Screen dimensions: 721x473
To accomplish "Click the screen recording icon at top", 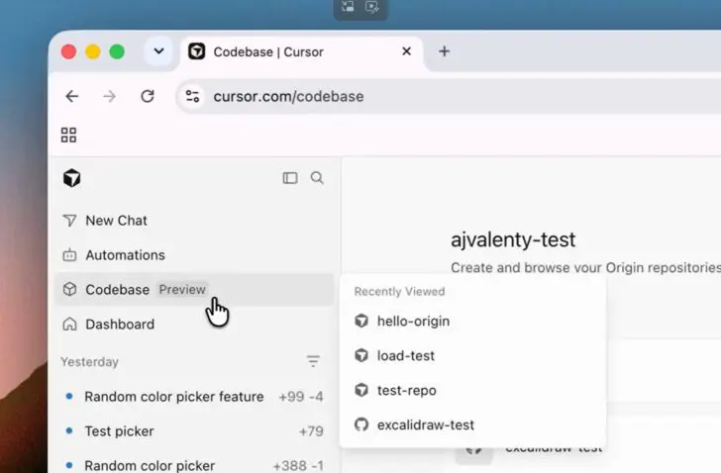I will (x=372, y=6).
